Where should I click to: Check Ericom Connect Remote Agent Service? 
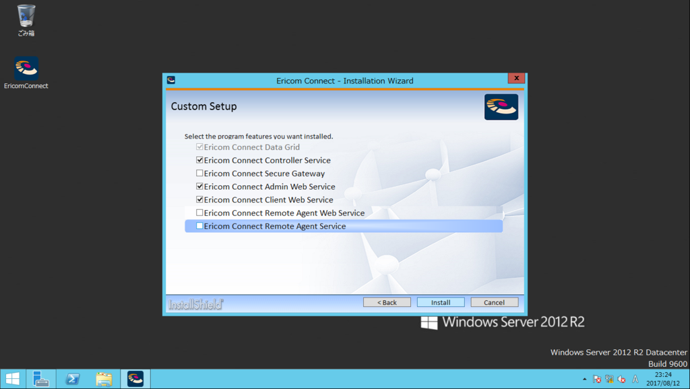(x=199, y=226)
